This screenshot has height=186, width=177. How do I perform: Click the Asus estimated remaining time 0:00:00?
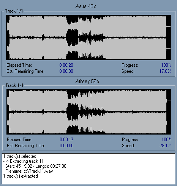66,71
